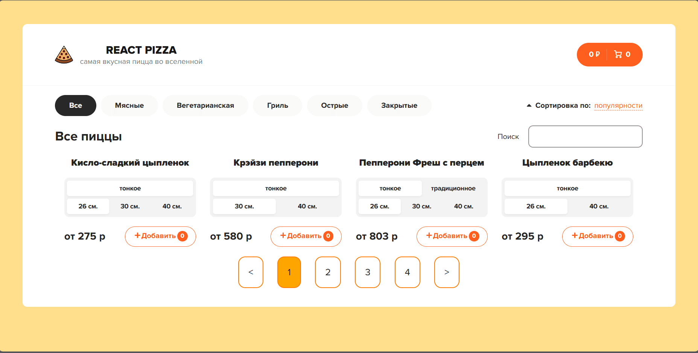
Task: Switch to the Мясные category
Action: (x=129, y=106)
